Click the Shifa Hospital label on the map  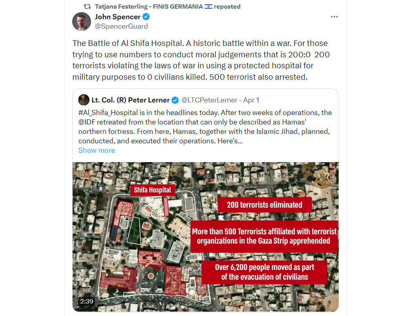[152, 190]
